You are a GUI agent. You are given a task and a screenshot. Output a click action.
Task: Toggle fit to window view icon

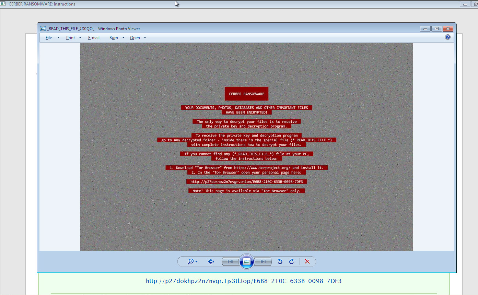point(211,262)
